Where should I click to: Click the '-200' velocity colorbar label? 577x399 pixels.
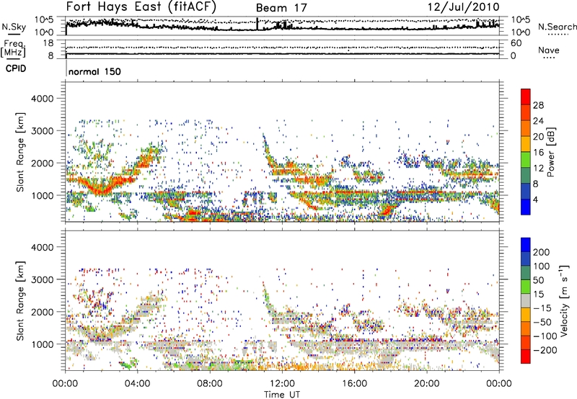[x=545, y=350]
